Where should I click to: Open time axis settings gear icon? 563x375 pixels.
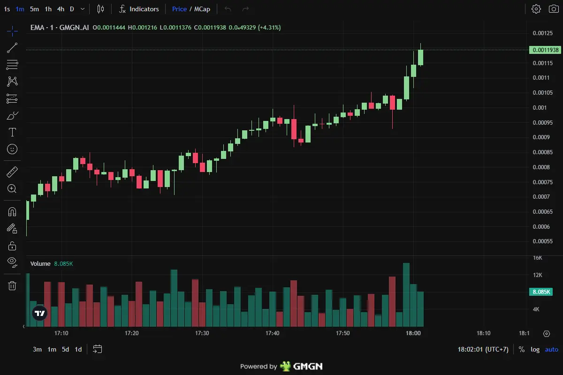[x=546, y=334]
